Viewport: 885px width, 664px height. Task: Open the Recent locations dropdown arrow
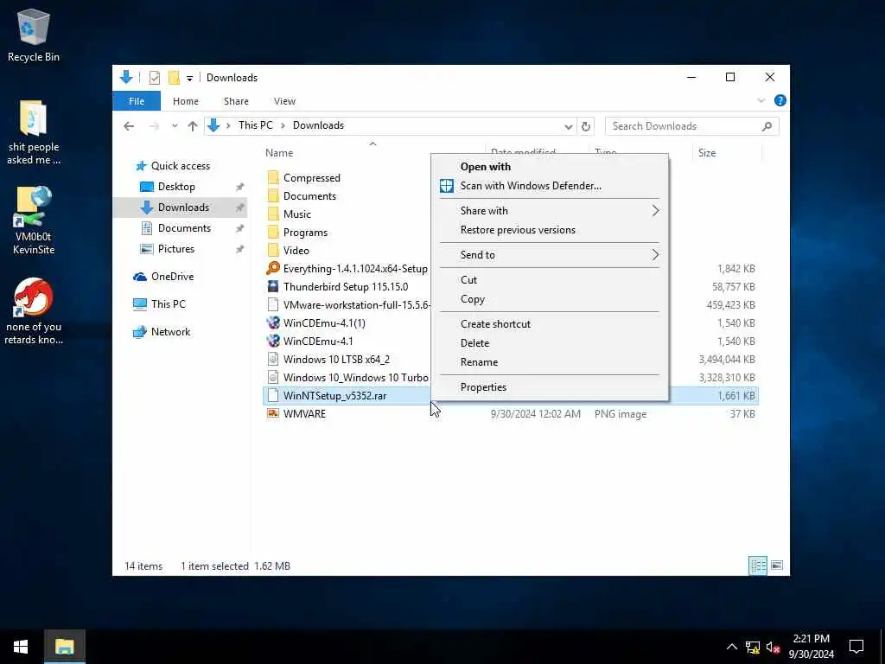pos(175,126)
